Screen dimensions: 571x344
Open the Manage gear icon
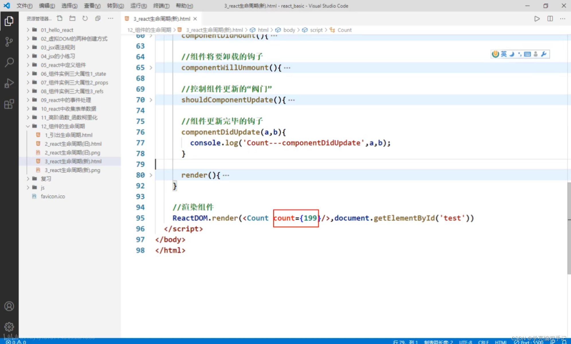tap(9, 327)
